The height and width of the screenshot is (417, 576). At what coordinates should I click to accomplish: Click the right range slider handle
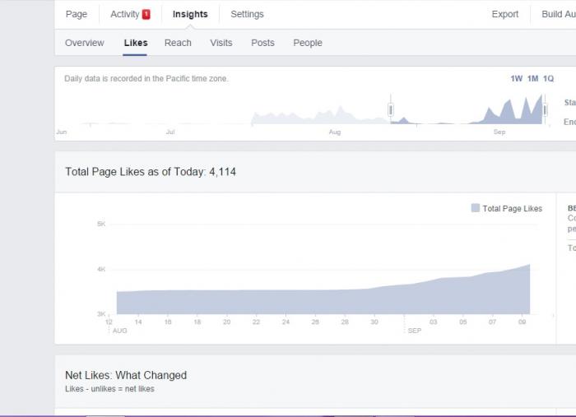[545, 109]
